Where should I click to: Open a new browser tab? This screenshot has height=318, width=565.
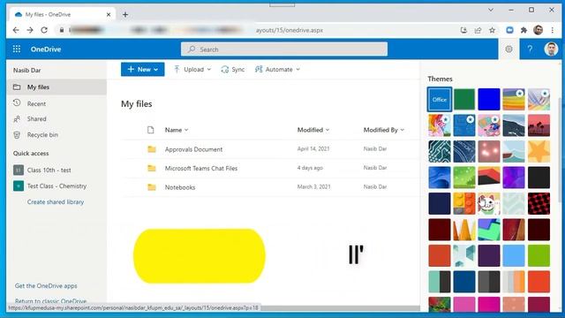125,14
